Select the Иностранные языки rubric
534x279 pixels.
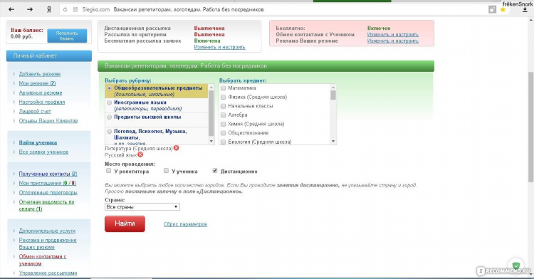pyautogui.click(x=110, y=102)
